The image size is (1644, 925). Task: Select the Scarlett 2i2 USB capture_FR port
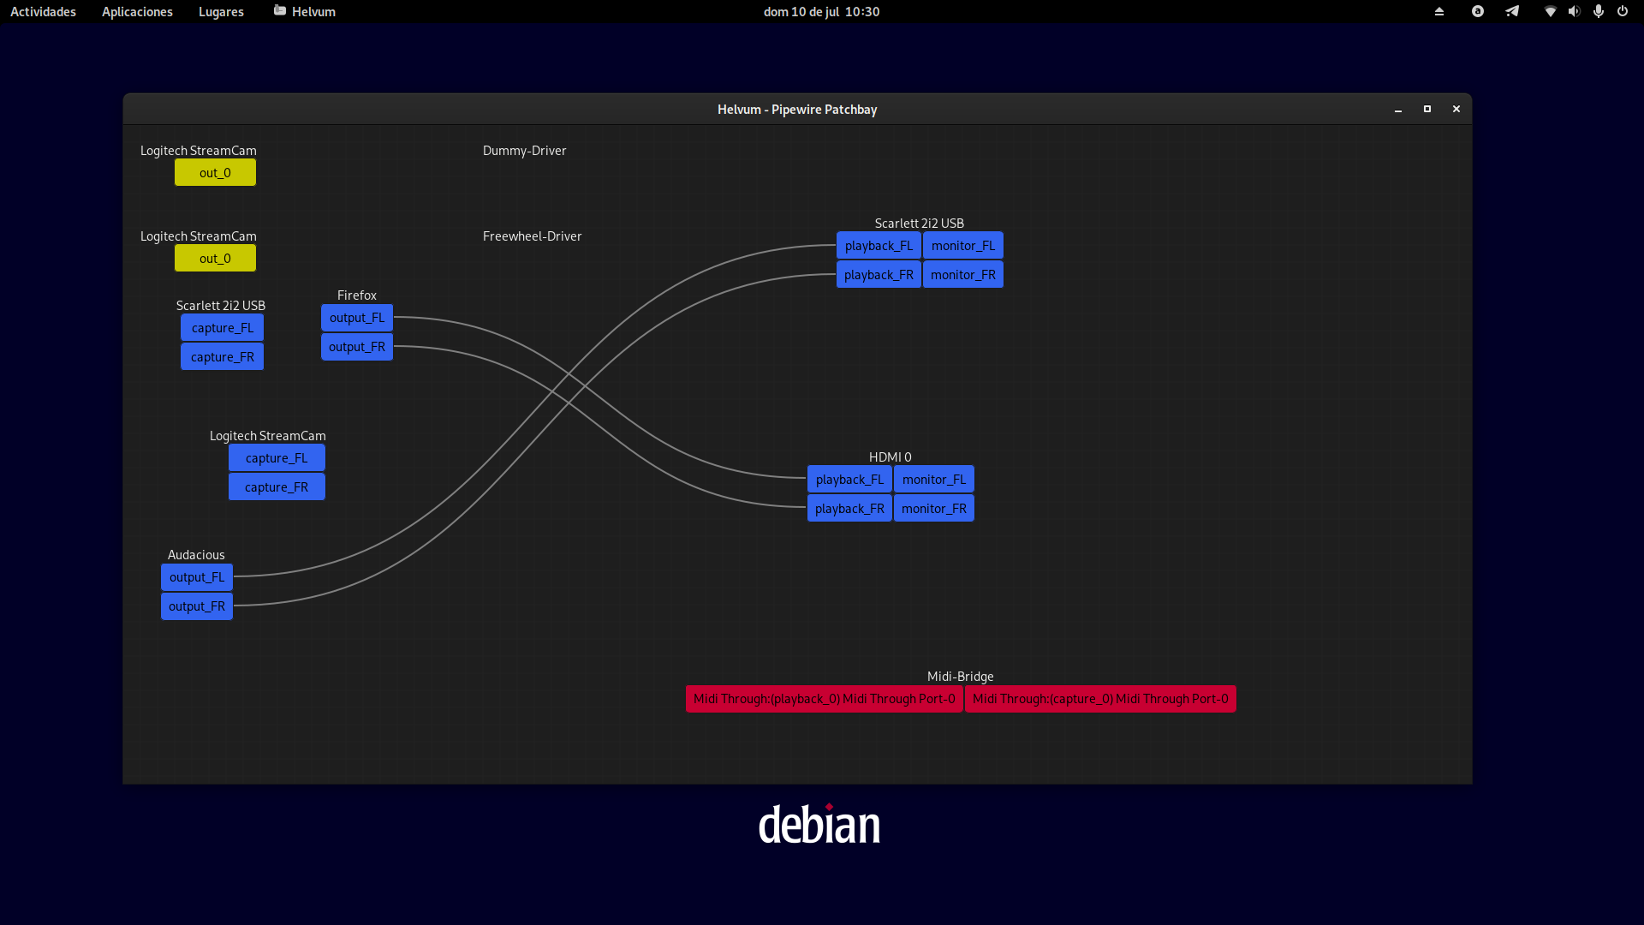pos(222,357)
